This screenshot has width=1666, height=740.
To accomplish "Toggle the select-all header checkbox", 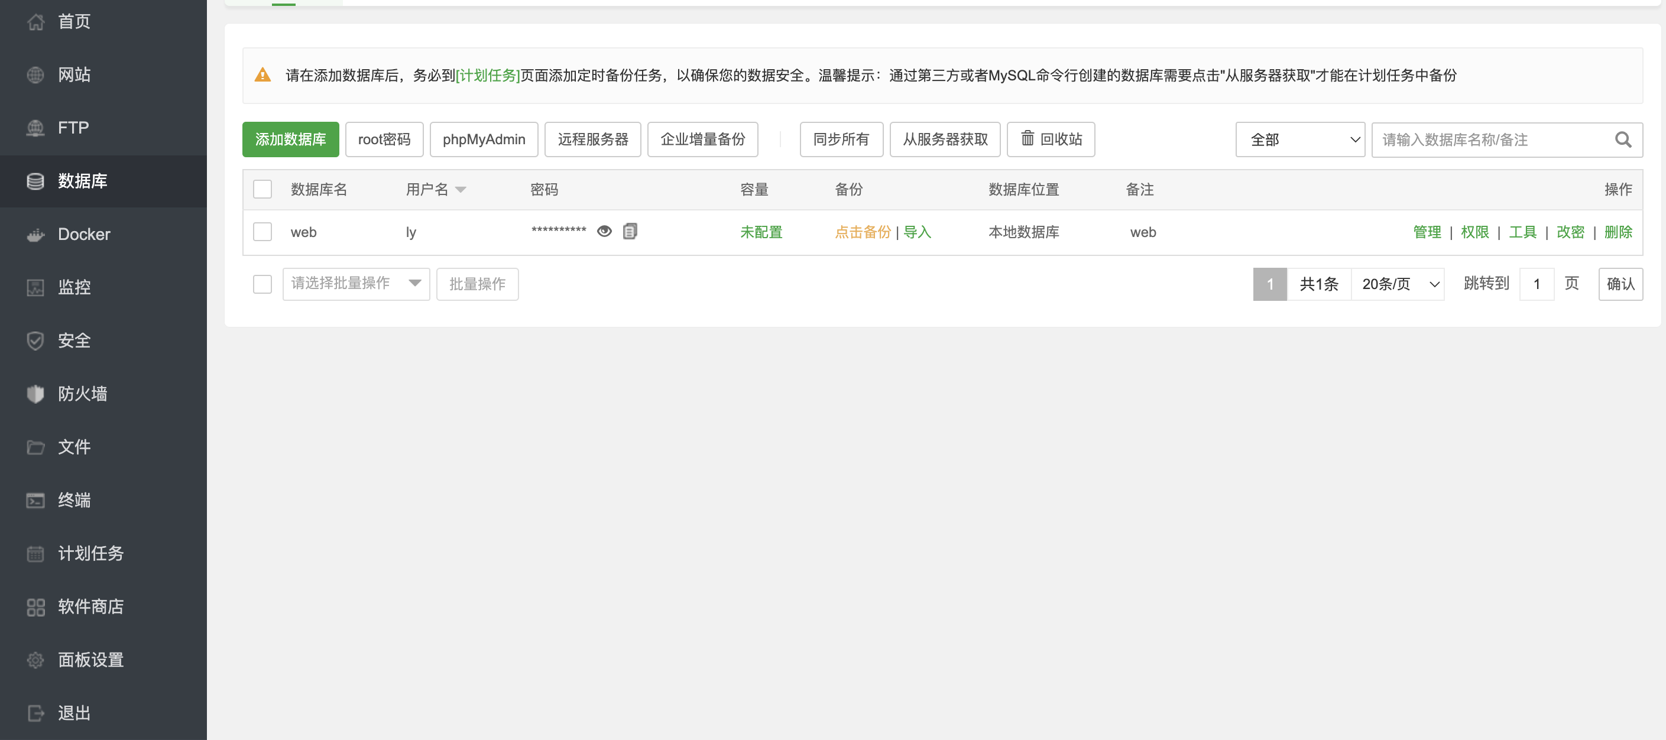I will 262,189.
